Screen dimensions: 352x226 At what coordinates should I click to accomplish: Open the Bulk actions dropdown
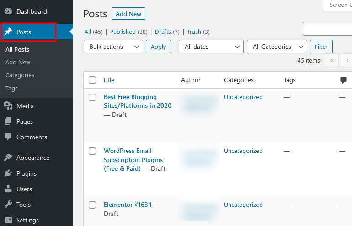pos(113,47)
